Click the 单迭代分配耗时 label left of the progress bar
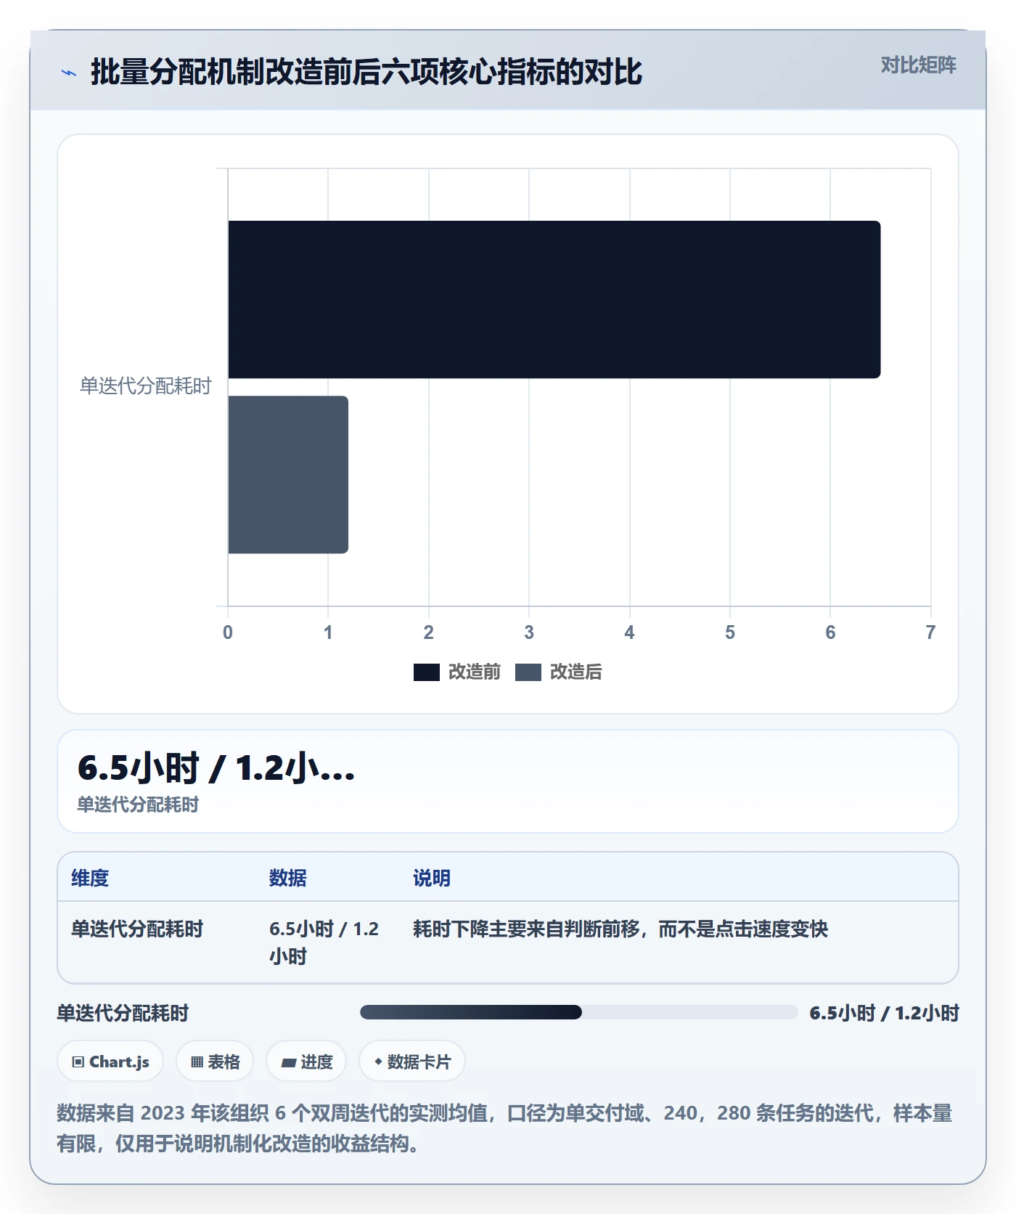The width and height of the screenshot is (1016, 1214). click(123, 1013)
